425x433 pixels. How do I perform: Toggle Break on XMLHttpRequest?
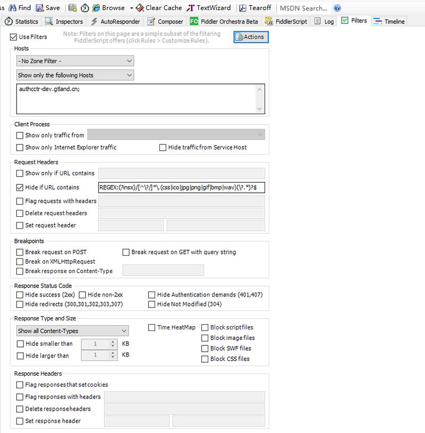[20, 261]
